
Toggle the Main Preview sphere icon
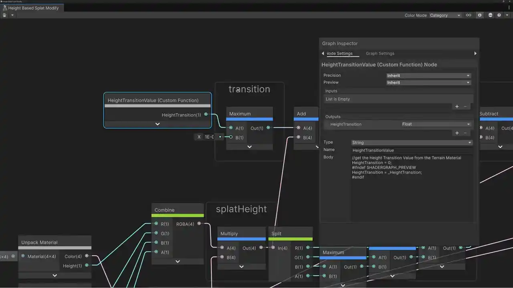point(490,15)
